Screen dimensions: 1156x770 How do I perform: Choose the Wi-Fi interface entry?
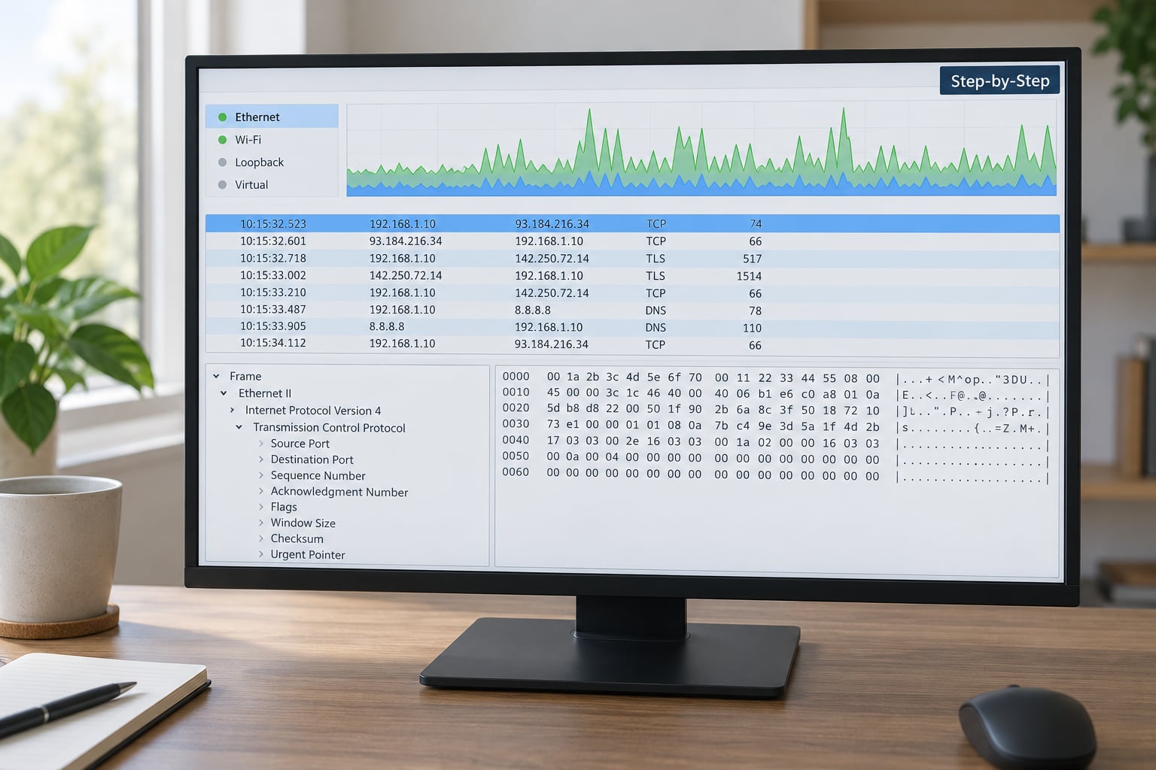click(272, 140)
